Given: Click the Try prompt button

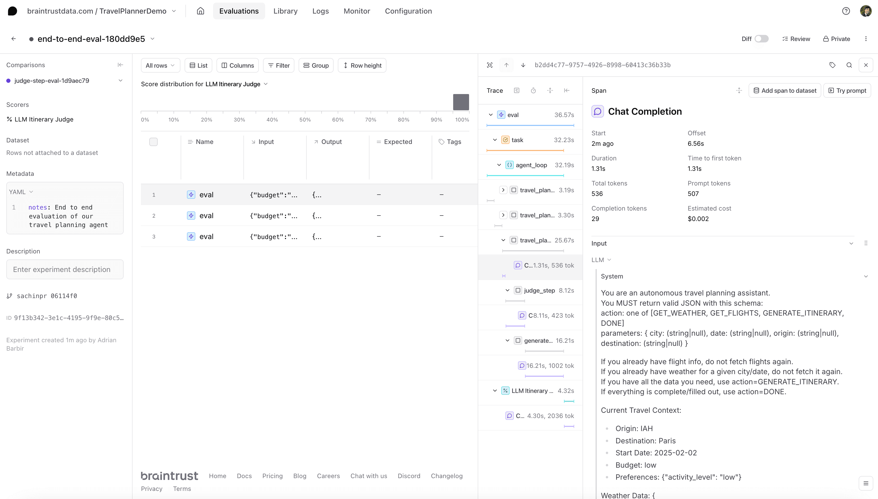Looking at the screenshot, I should point(847,90).
